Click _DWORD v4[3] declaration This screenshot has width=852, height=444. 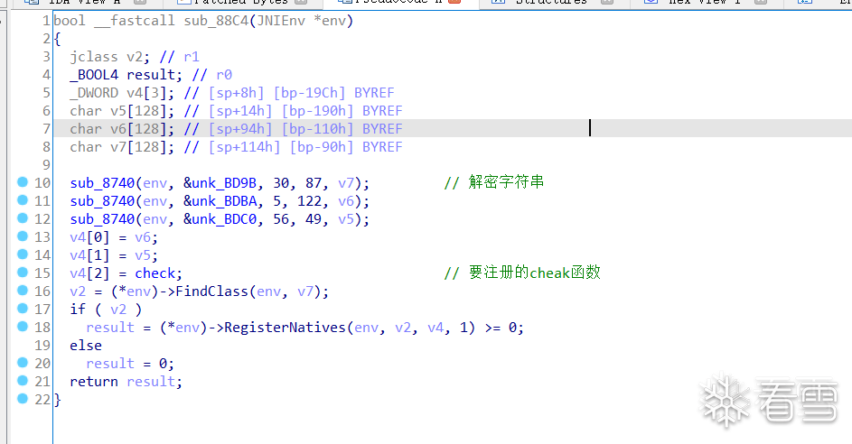click(x=122, y=93)
